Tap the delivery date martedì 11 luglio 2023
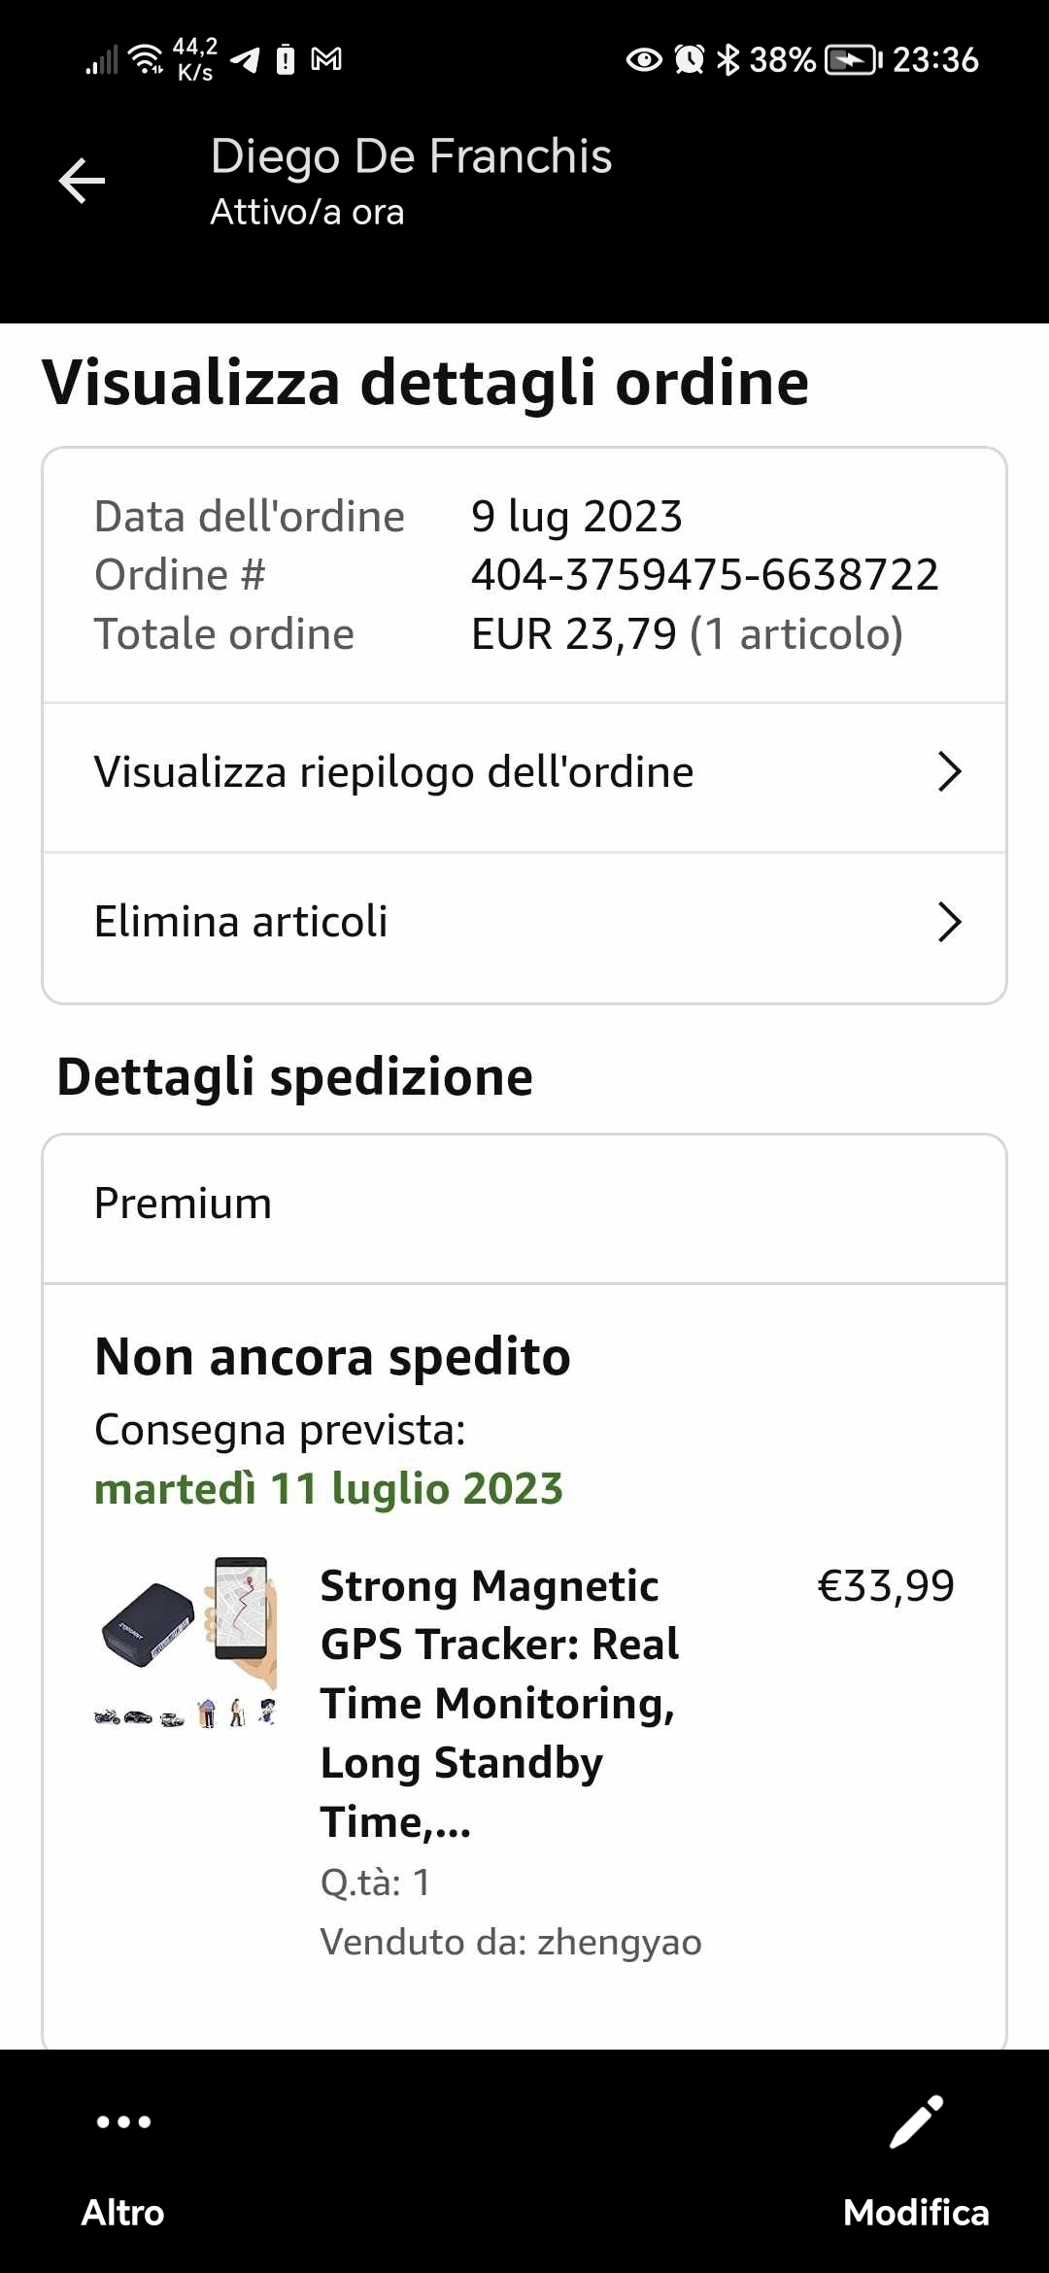1049x2273 pixels. [328, 1489]
